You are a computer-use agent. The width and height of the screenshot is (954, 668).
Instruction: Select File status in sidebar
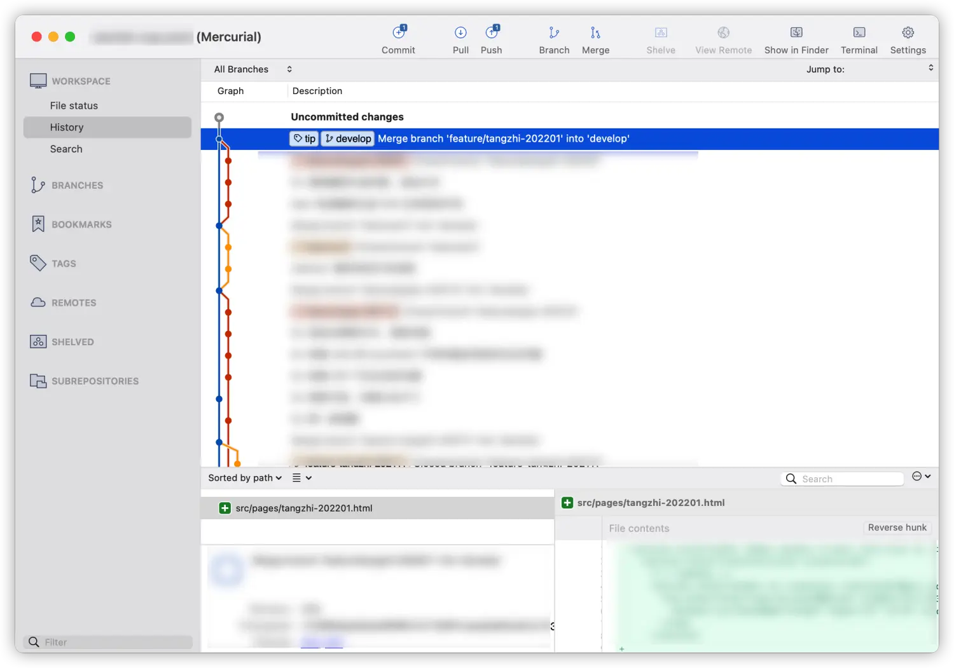pos(74,106)
